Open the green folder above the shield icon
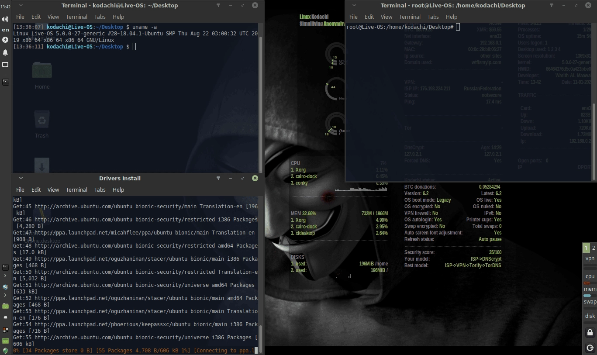597x355 pixels. [5, 340]
